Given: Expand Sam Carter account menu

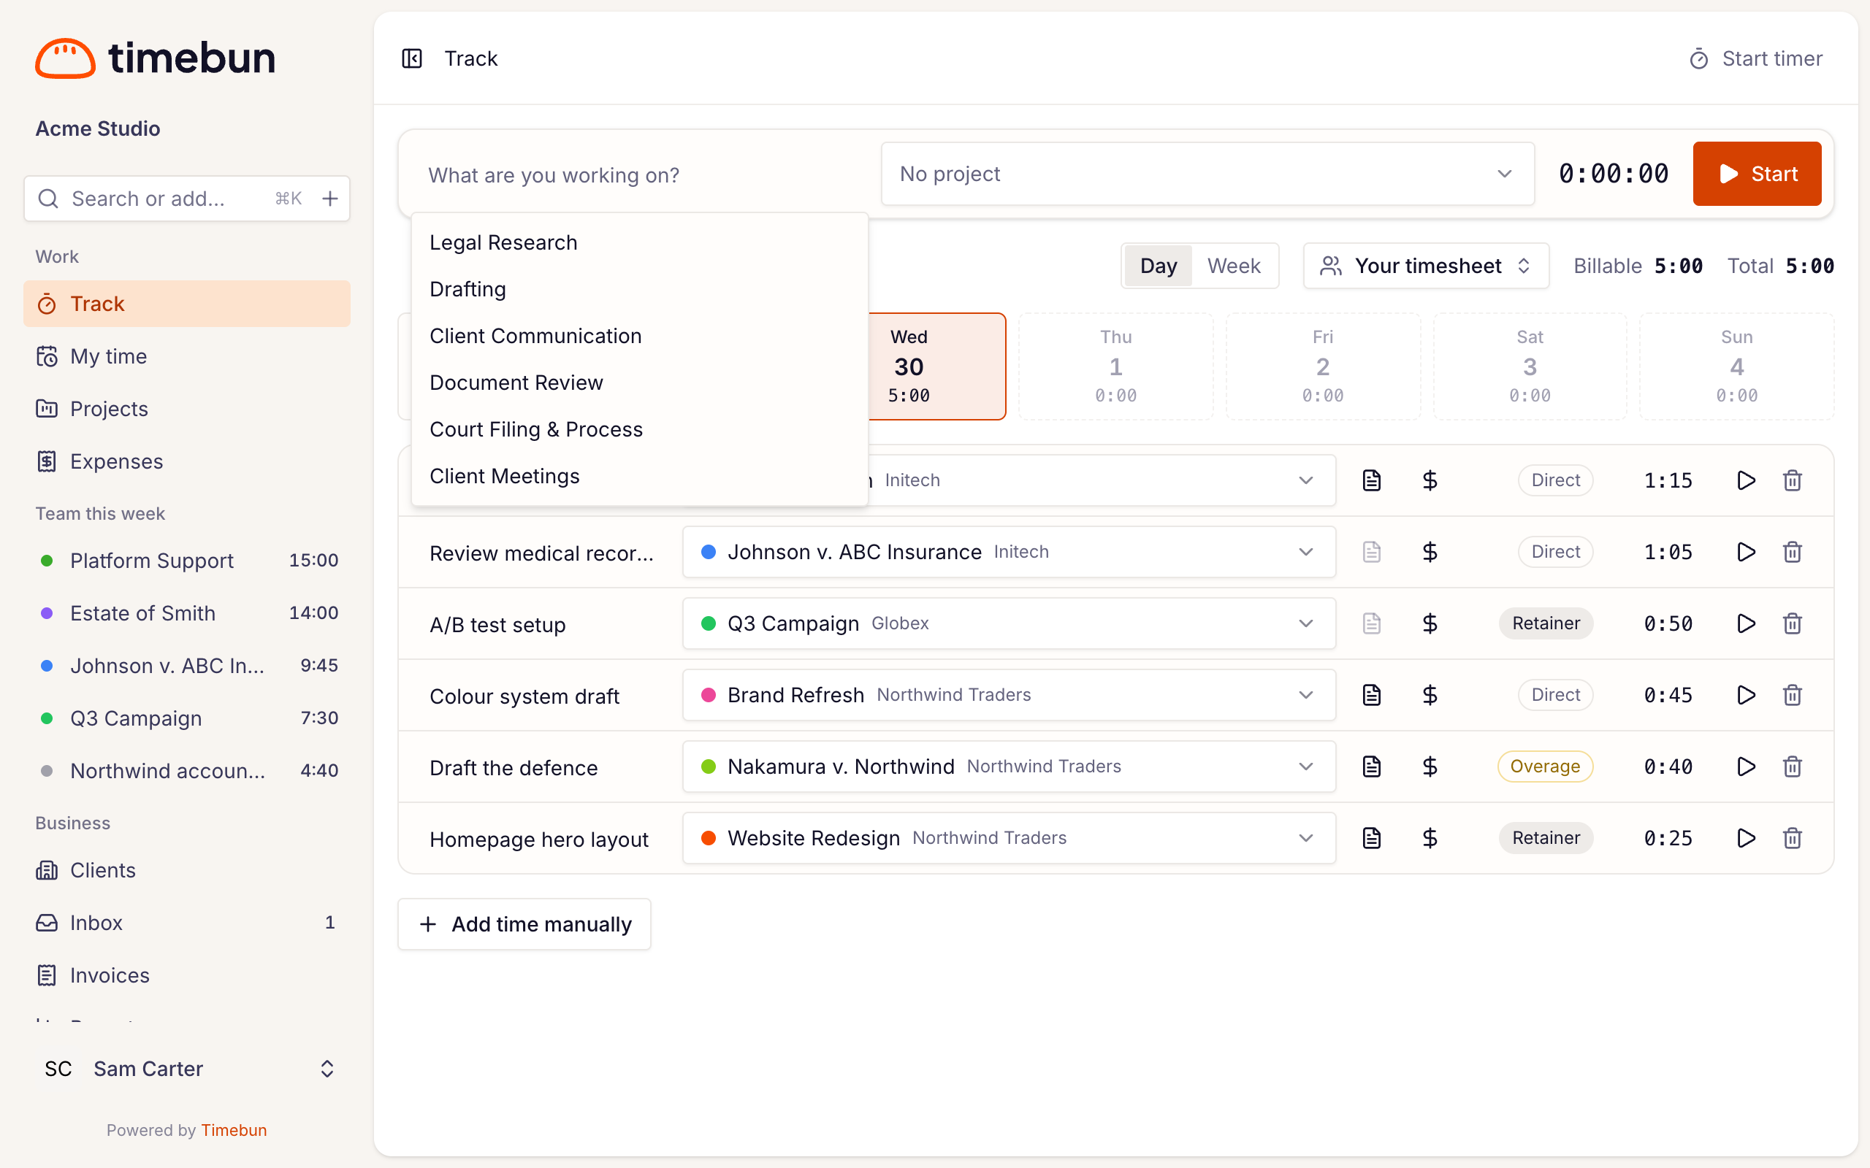Looking at the screenshot, I should click(x=187, y=1068).
